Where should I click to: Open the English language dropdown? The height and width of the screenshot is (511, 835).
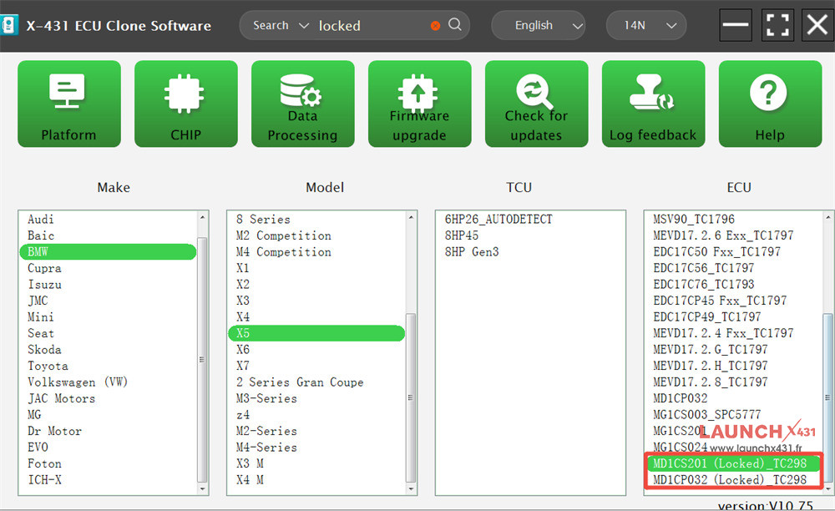538,25
